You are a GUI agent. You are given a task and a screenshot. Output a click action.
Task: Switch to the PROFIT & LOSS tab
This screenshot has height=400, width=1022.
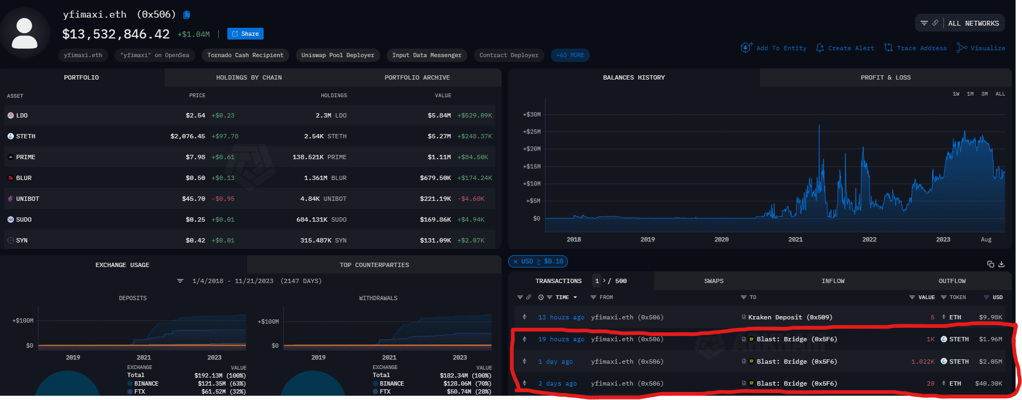pos(886,77)
